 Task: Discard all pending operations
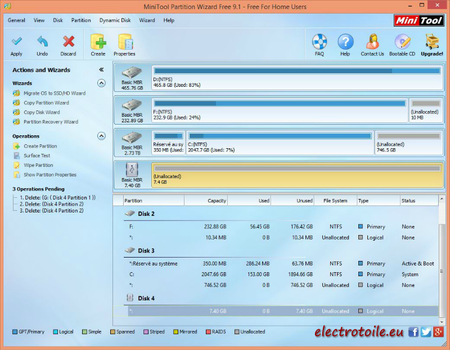point(68,46)
